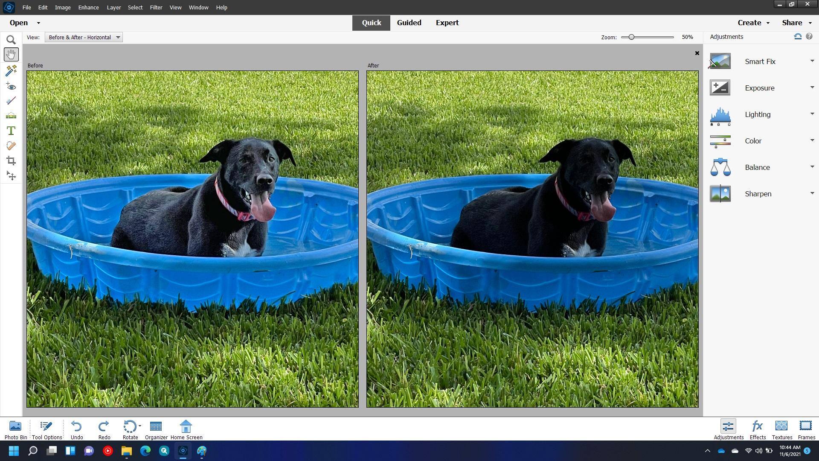Select the Crop tool
This screenshot has height=461, width=819.
(x=11, y=161)
